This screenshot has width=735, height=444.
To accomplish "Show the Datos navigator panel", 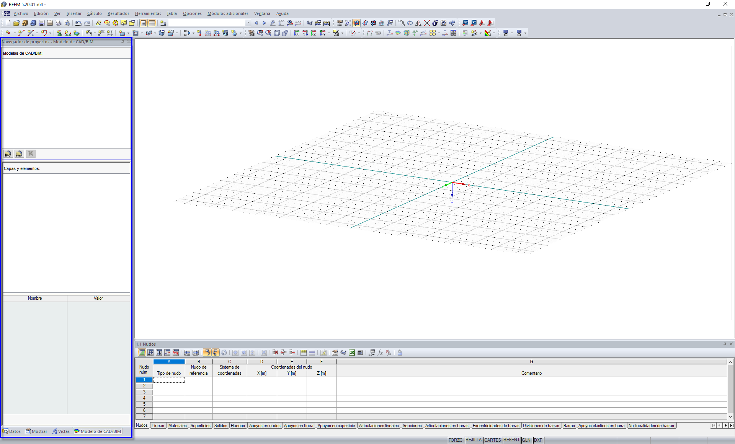I will point(12,431).
